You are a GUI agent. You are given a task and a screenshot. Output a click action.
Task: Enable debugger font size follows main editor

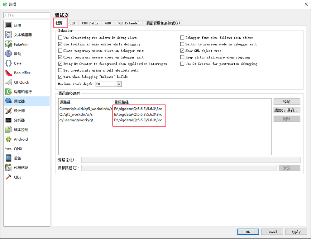(x=182, y=37)
